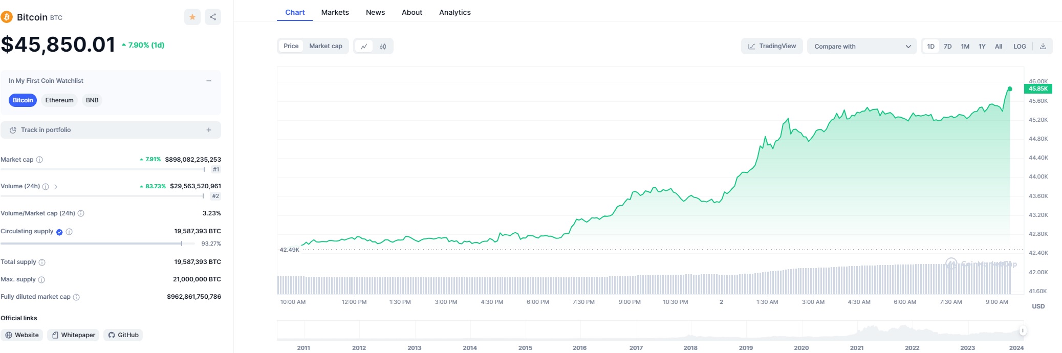Image resolution: width=1062 pixels, height=353 pixels.
Task: Select the BNB watchlist chip
Action: pos(92,100)
